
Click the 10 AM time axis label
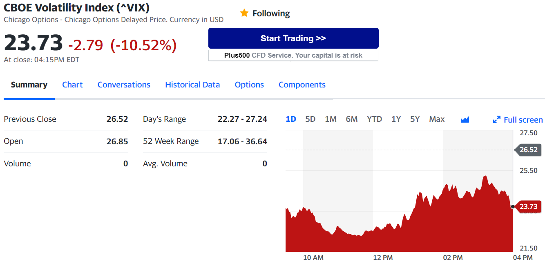click(x=313, y=258)
